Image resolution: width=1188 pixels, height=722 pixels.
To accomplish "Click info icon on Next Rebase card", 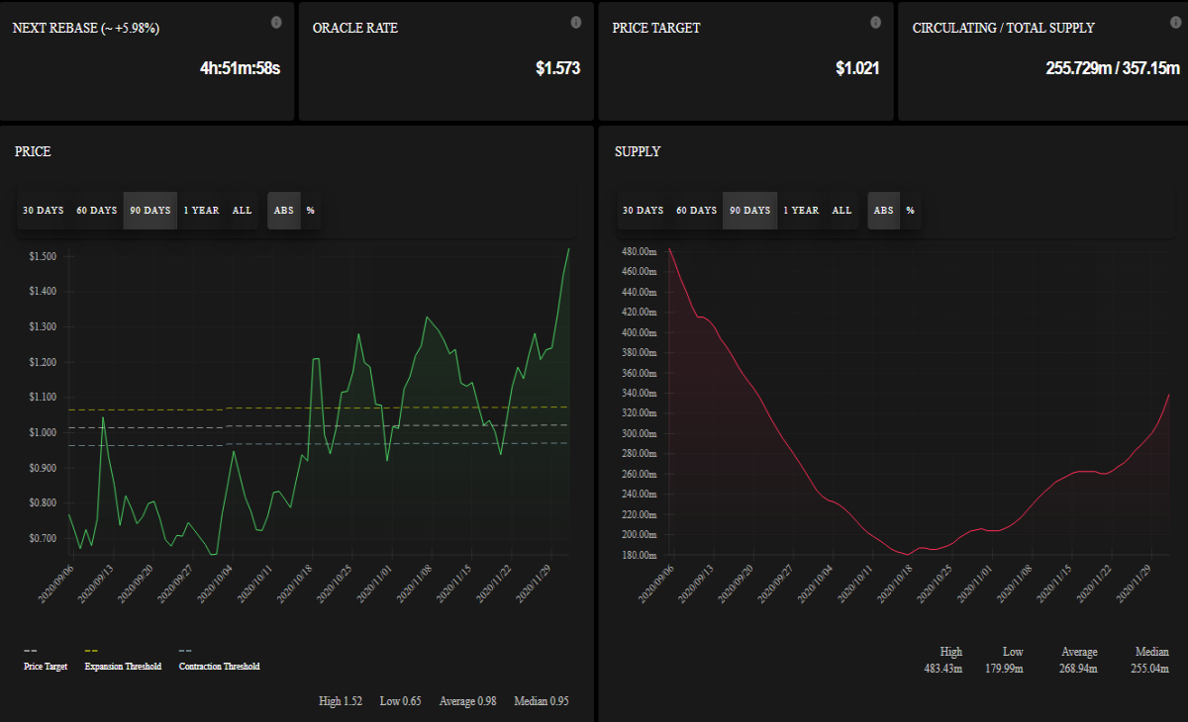I will pos(276,22).
